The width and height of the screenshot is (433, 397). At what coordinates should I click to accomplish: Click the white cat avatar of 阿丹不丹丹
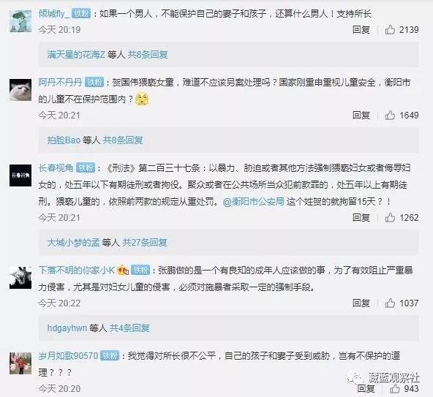(20, 90)
